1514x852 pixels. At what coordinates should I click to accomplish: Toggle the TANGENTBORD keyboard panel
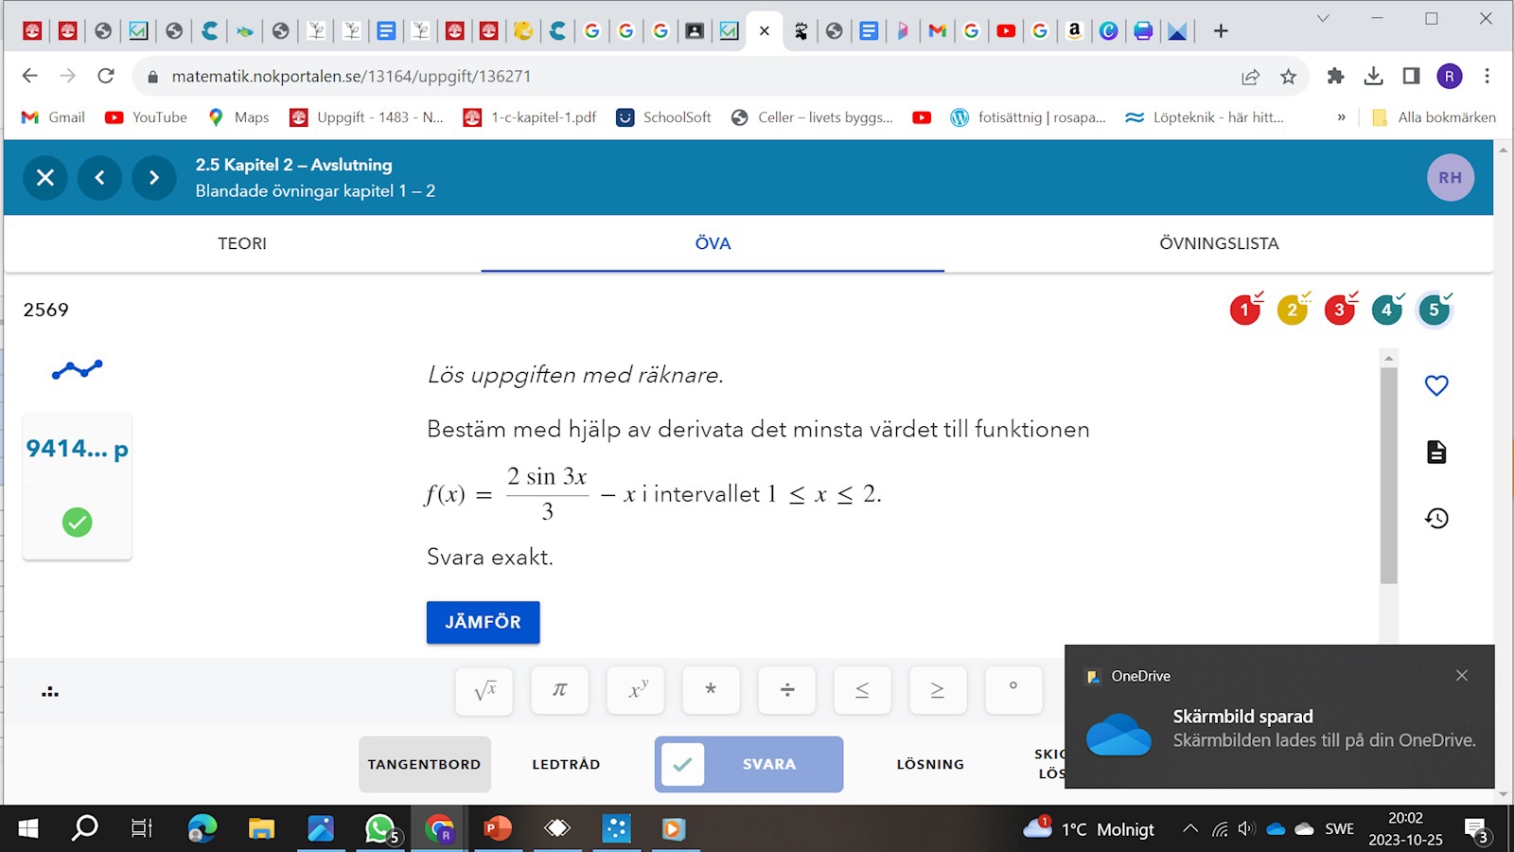(x=424, y=764)
